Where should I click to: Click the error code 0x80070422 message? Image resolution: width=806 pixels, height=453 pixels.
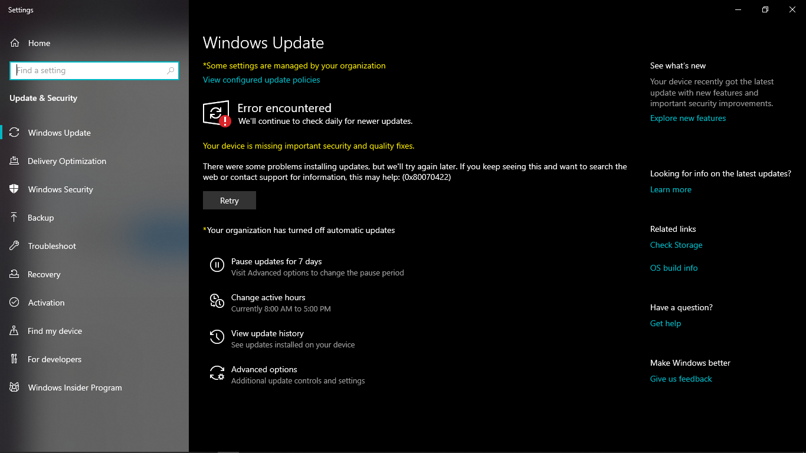(x=415, y=172)
